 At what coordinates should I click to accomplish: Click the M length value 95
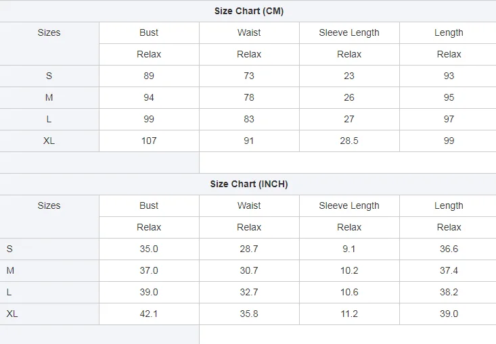point(449,97)
